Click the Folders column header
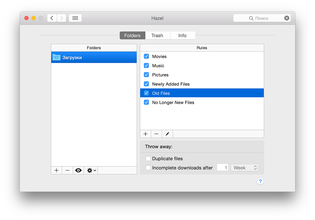315x220 pixels. [x=94, y=48]
